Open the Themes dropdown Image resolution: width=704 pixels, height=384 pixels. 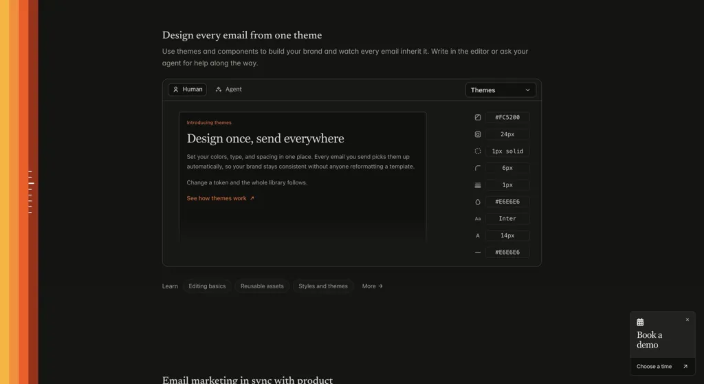(x=500, y=90)
